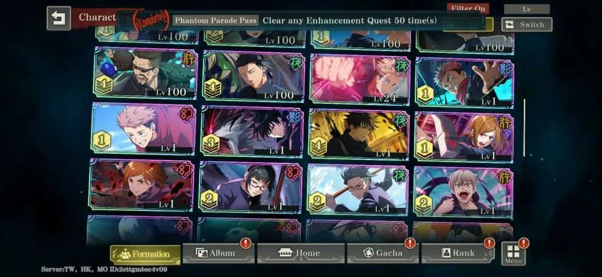Toggle the Filter On button

[468, 8]
